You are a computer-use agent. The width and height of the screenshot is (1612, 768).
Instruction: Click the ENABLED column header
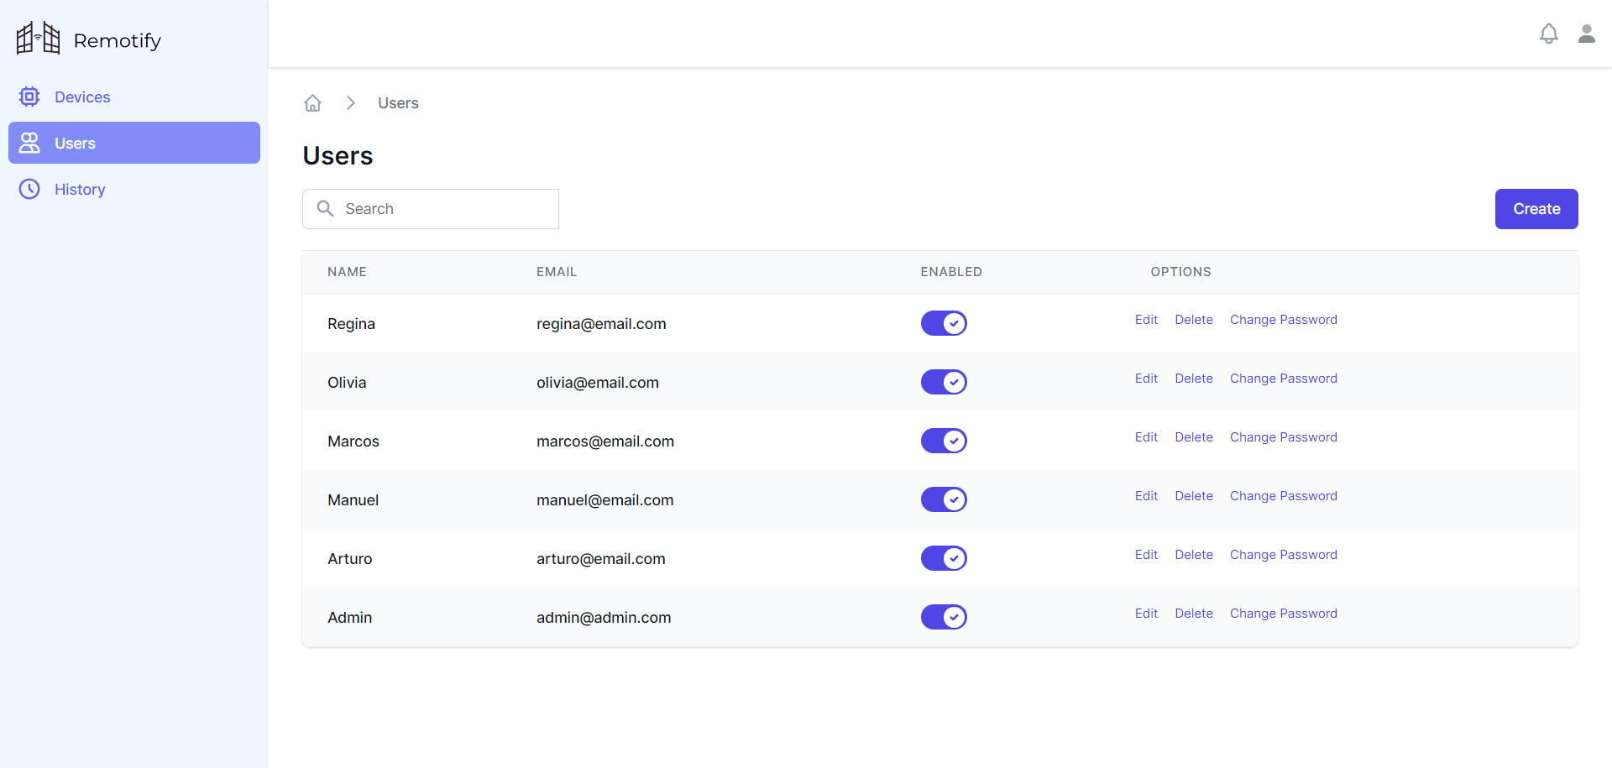tap(951, 272)
